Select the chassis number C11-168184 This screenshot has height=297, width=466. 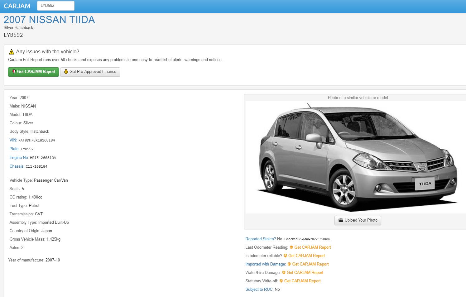(x=36, y=166)
